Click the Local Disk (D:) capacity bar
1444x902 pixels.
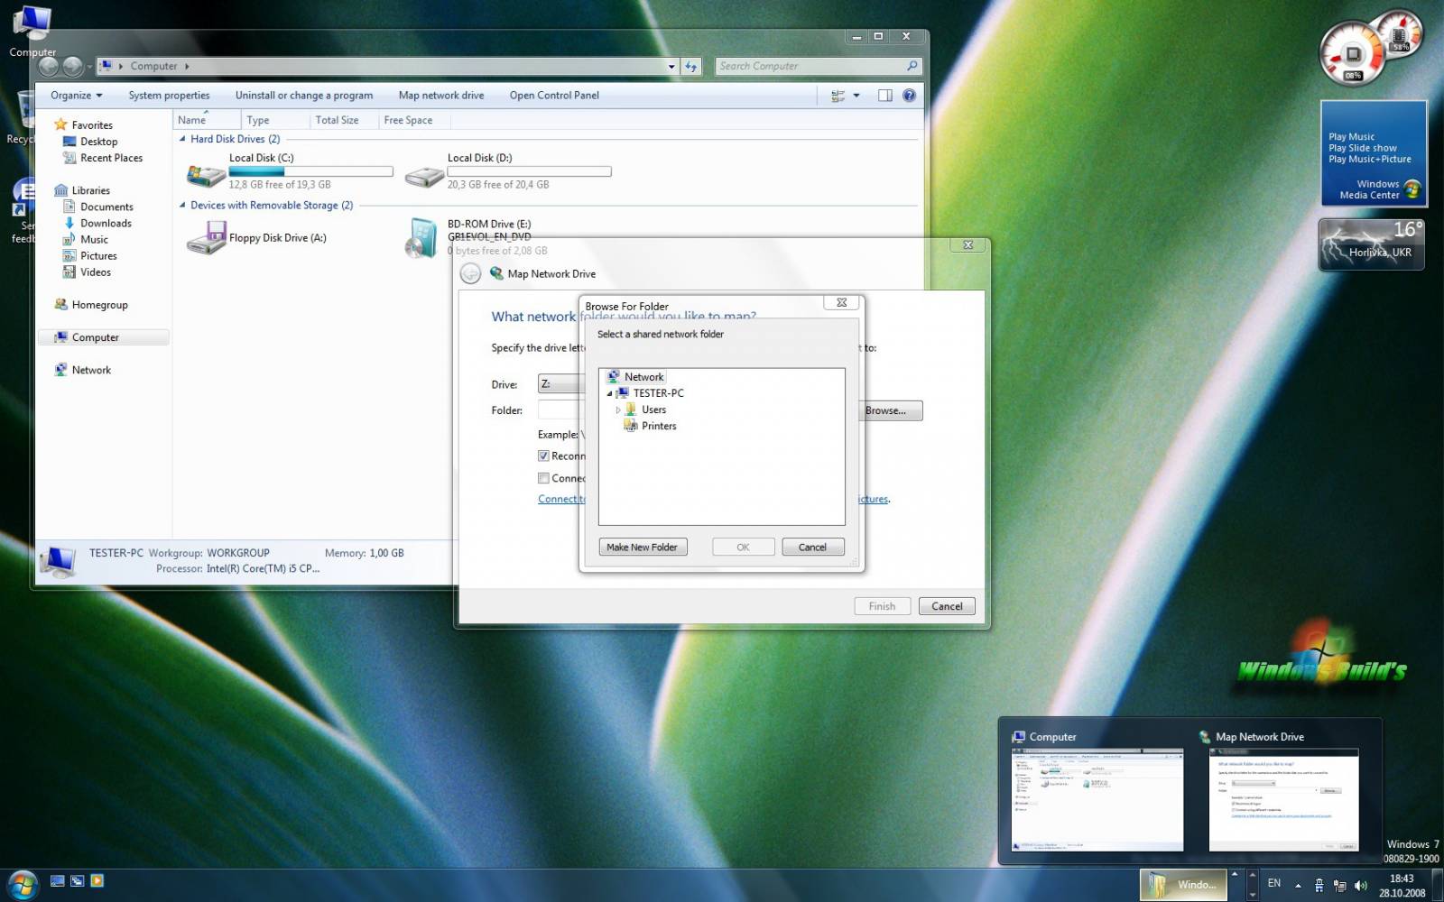tap(529, 171)
